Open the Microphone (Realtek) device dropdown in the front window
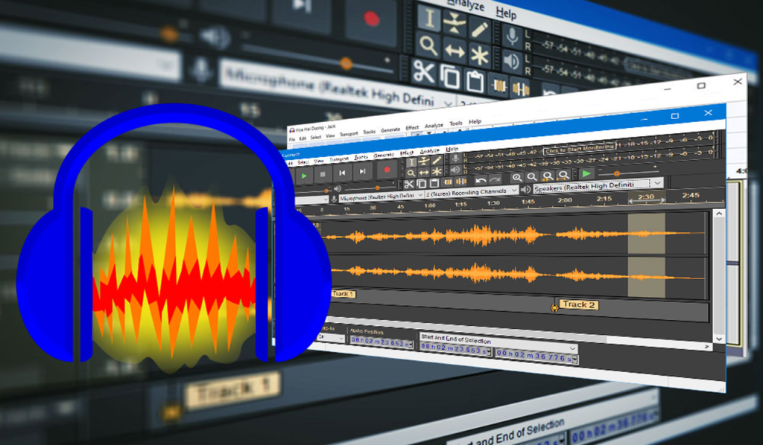The height and width of the screenshot is (445, 763). point(381,196)
